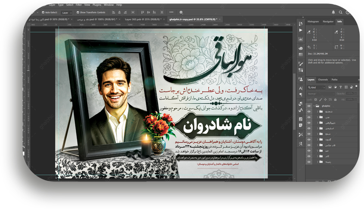Open the notifications bell icon
The width and height of the screenshot is (364, 220).
(333, 12)
